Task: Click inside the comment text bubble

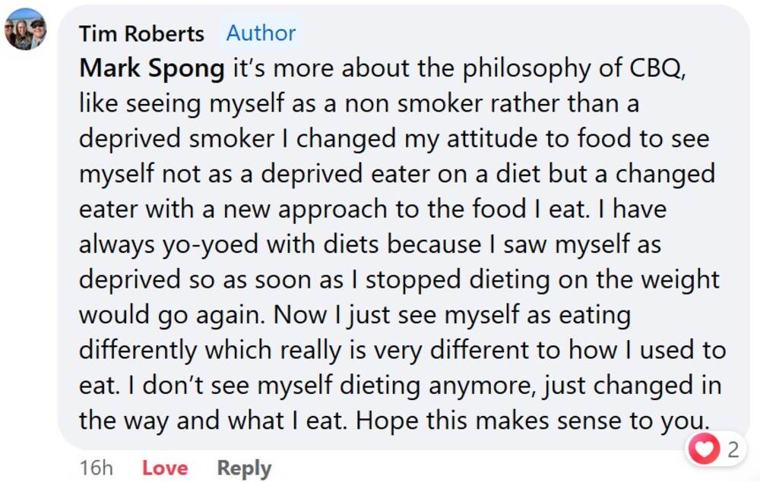Action: click(403, 243)
